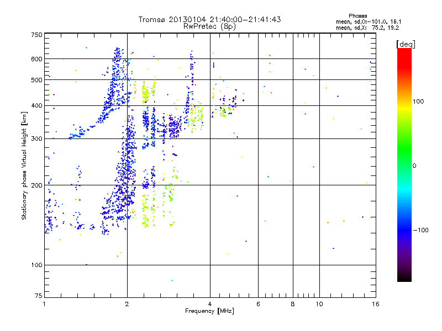442x331 pixels.
Task: Click the x-axis tick label "8"
Action: point(293,304)
